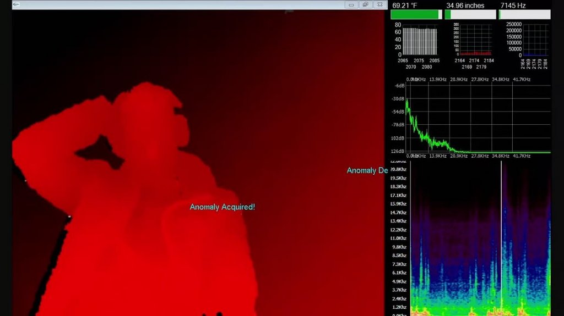Image resolution: width=564 pixels, height=316 pixels.
Task: Select the temperature history bar chart
Action: pyautogui.click(x=420, y=41)
